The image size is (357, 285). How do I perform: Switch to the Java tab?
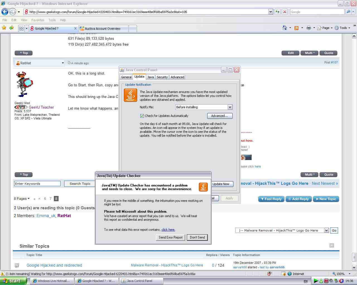(151, 77)
